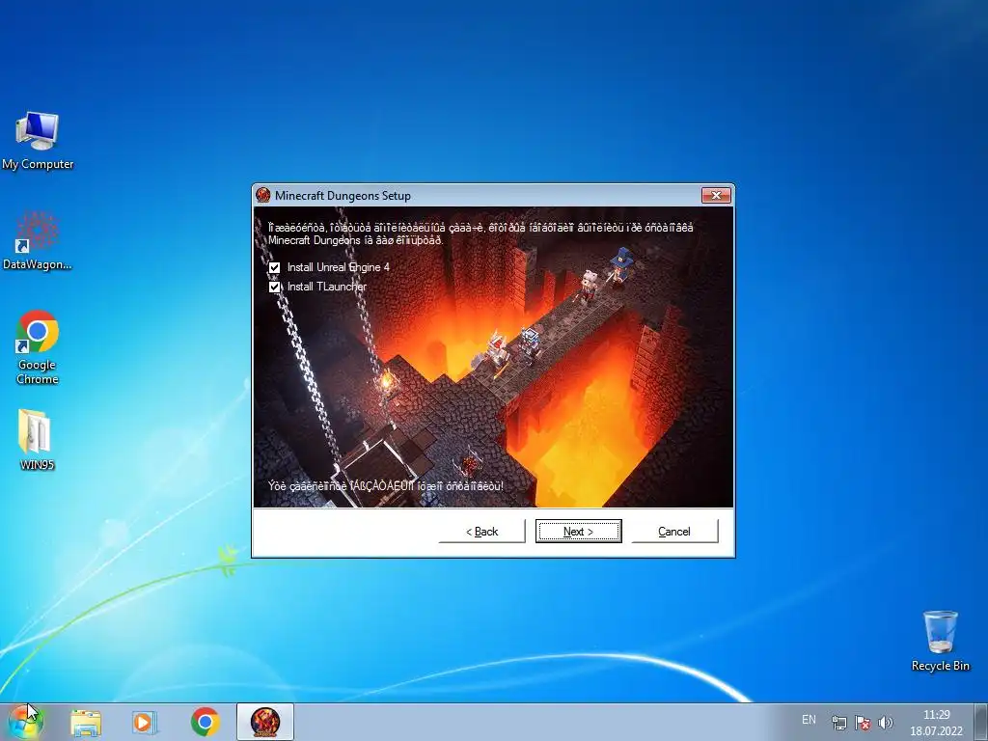Activate Minecraft Dungeons setup taskbar button

pyautogui.click(x=265, y=722)
